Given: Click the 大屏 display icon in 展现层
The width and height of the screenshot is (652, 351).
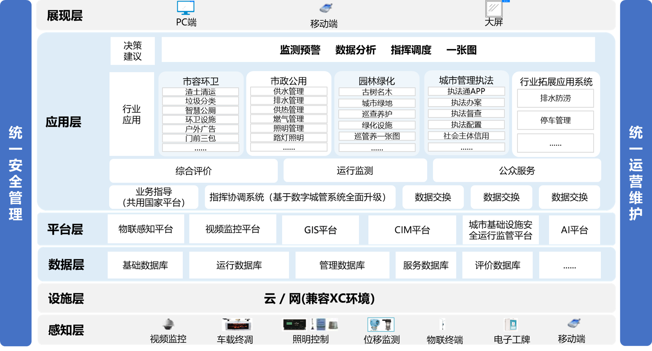Looking at the screenshot, I should pos(494,9).
